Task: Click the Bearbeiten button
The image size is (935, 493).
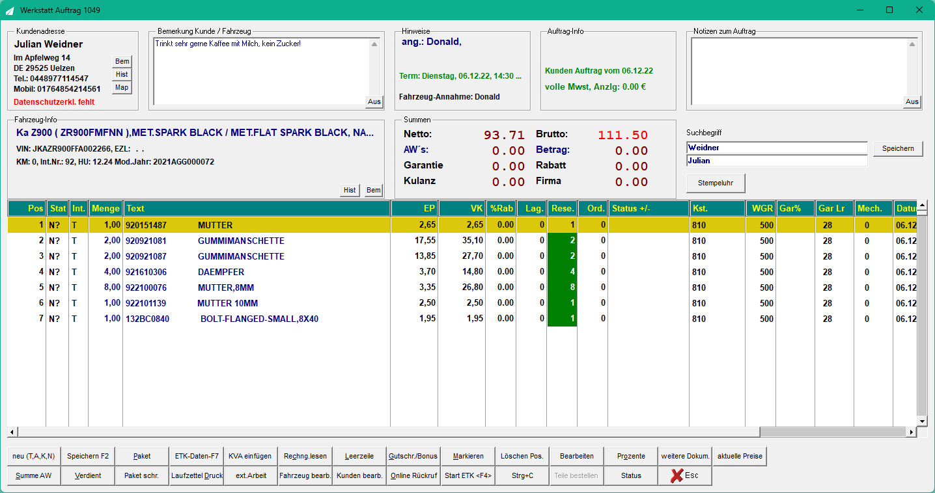Action: point(577,457)
